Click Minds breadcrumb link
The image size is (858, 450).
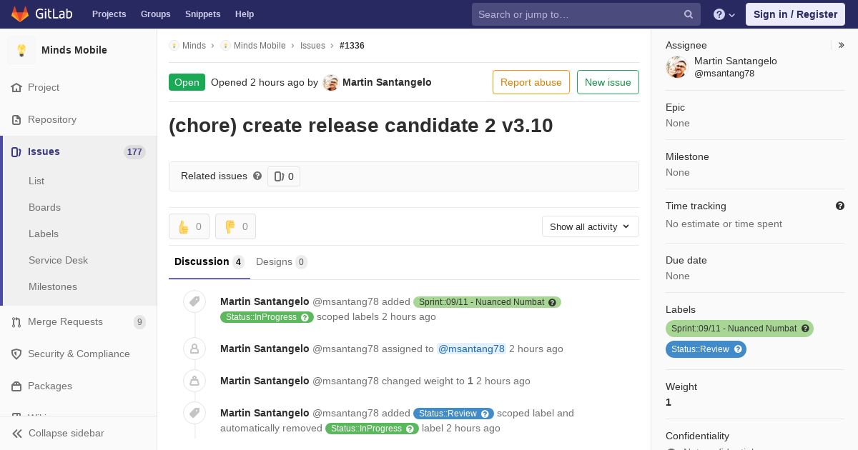point(194,46)
